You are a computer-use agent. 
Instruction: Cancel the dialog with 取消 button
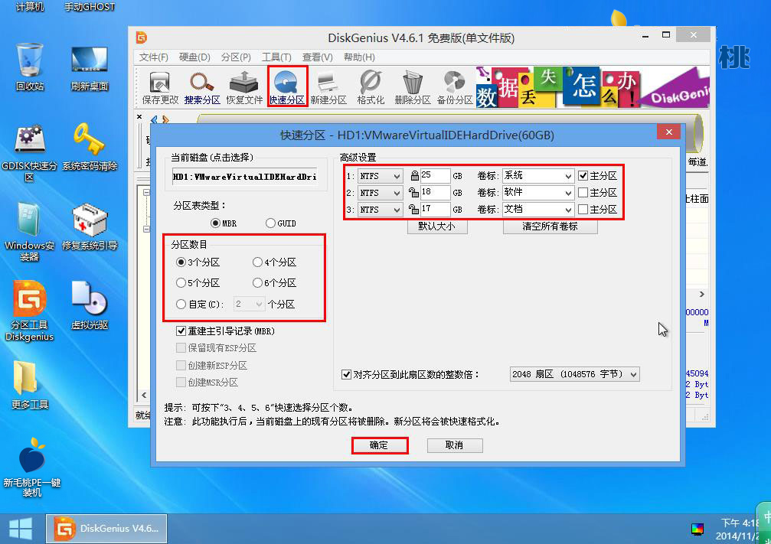pos(454,445)
